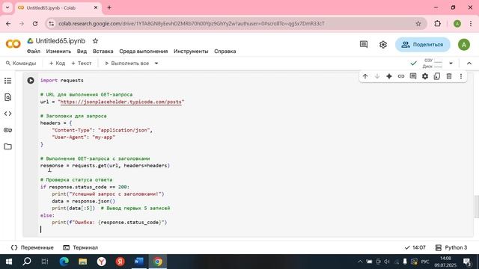Open Word from taskbar

[139, 262]
